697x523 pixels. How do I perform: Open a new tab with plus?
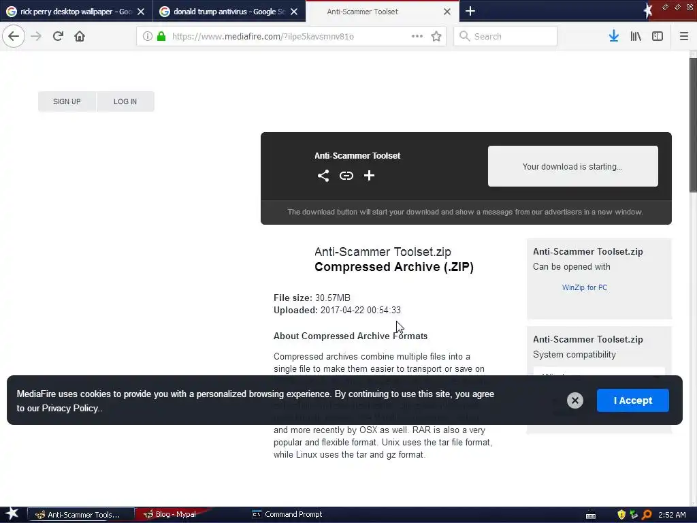(x=470, y=11)
